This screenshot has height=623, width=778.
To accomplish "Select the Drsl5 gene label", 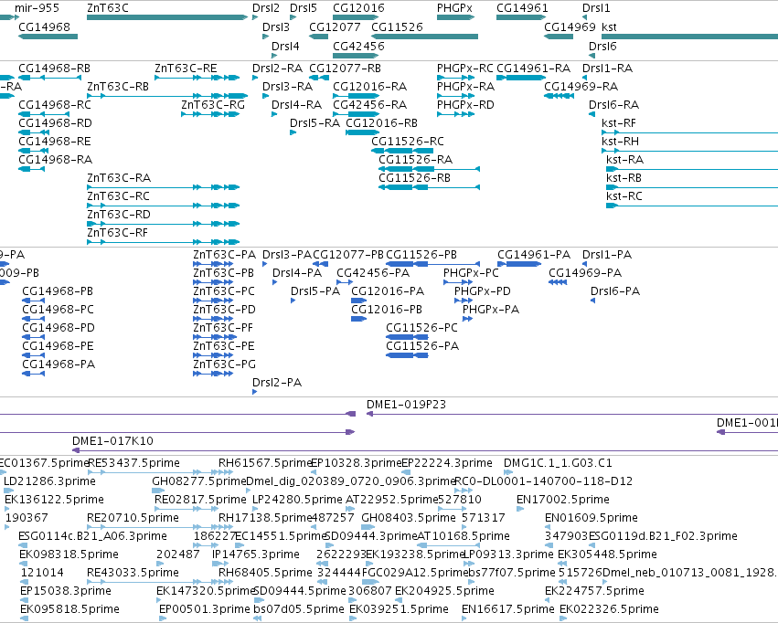I will 304,8.
